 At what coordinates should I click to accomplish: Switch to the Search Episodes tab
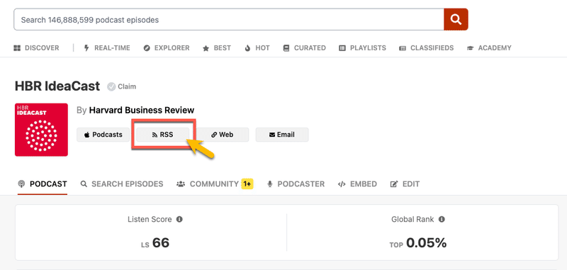click(x=122, y=184)
